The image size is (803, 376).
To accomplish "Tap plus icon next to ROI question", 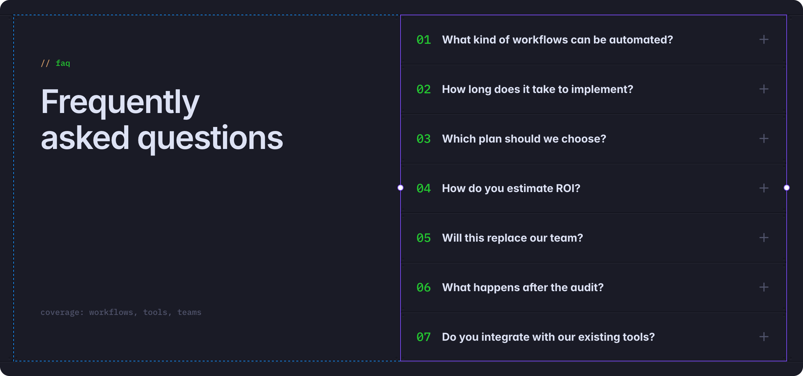I will pyautogui.click(x=764, y=188).
